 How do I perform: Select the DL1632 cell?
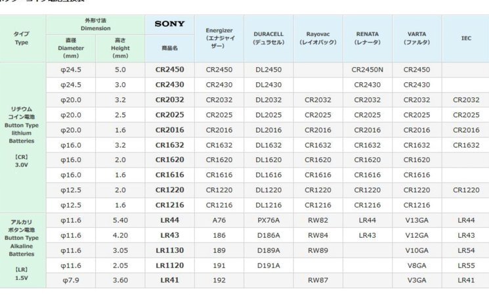pos(268,145)
